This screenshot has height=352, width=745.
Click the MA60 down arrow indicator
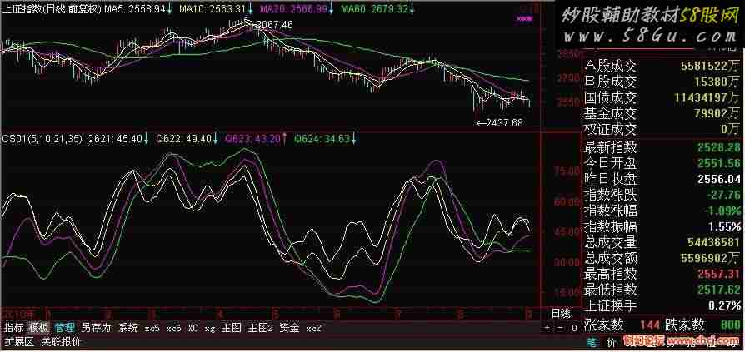click(x=412, y=9)
